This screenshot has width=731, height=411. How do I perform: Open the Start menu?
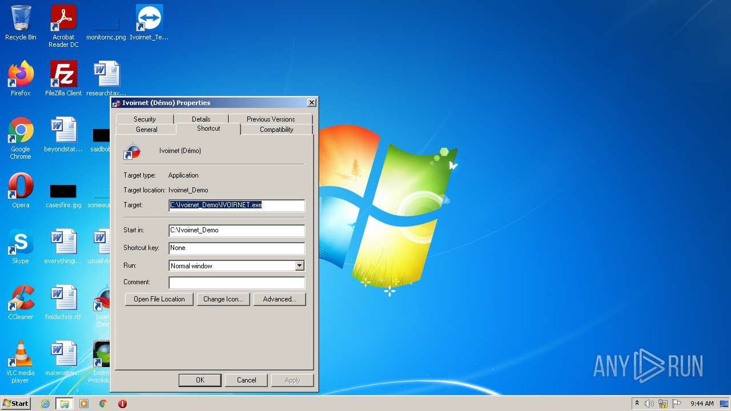(x=16, y=404)
